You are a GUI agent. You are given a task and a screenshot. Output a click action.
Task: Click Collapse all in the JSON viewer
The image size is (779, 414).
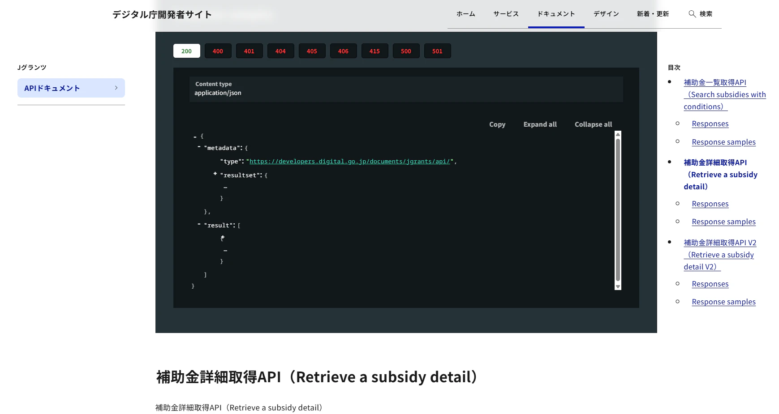pyautogui.click(x=593, y=124)
